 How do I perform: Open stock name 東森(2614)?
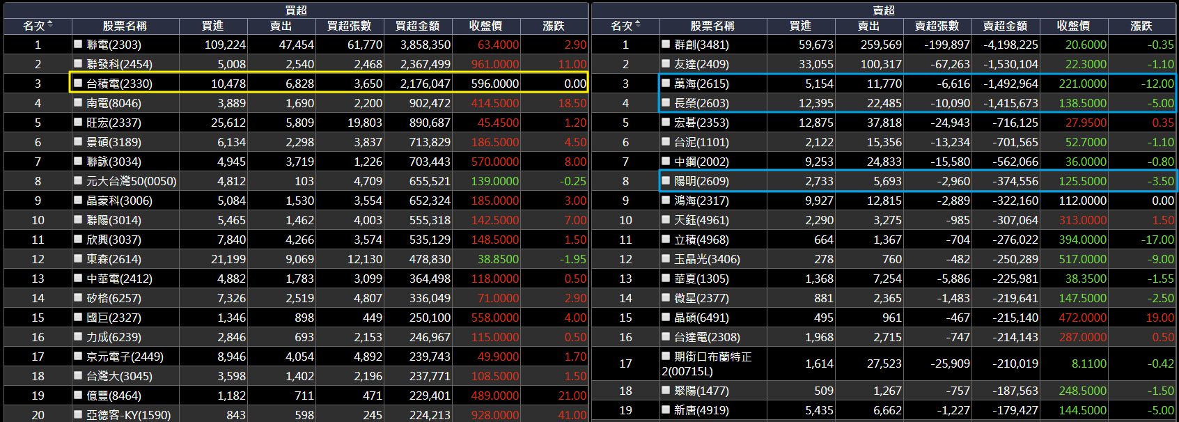pos(114,259)
